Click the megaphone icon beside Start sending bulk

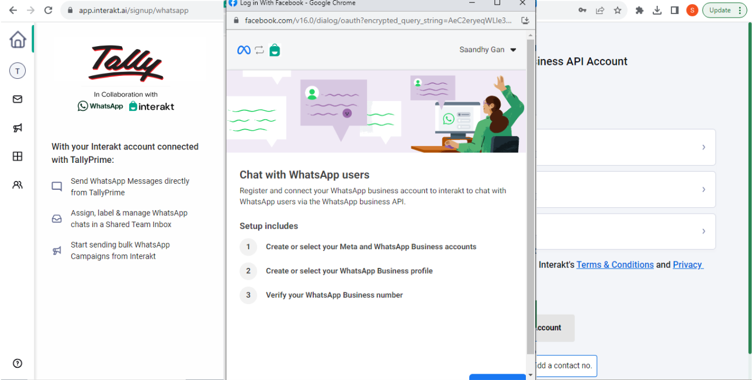coord(57,251)
